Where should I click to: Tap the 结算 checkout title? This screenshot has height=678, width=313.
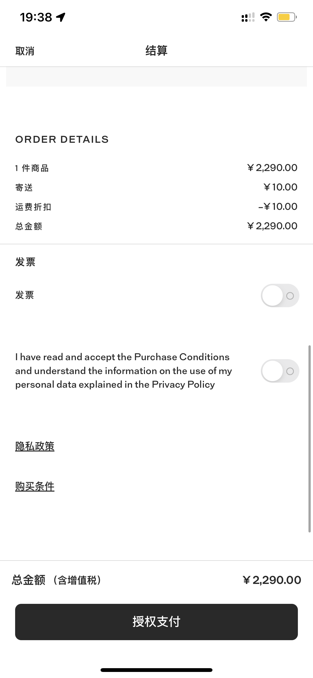tap(156, 50)
